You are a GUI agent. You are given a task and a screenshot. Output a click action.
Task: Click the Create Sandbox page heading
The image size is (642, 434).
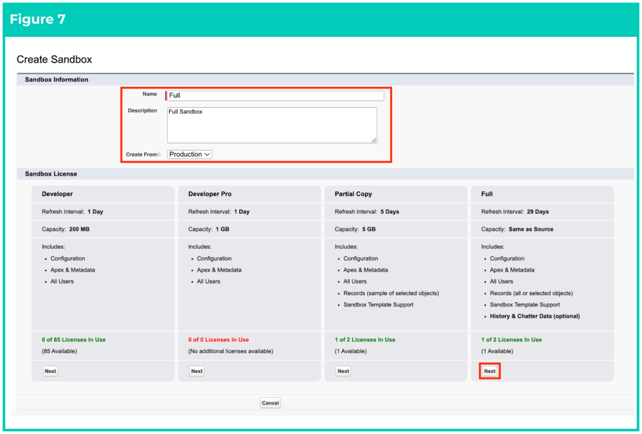pos(54,59)
